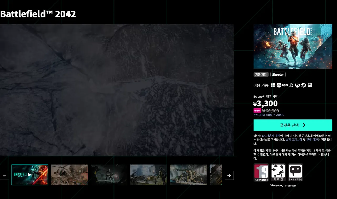The height and width of the screenshot is (199, 337).
Task: Click the main media viewer image
Action: (117, 90)
